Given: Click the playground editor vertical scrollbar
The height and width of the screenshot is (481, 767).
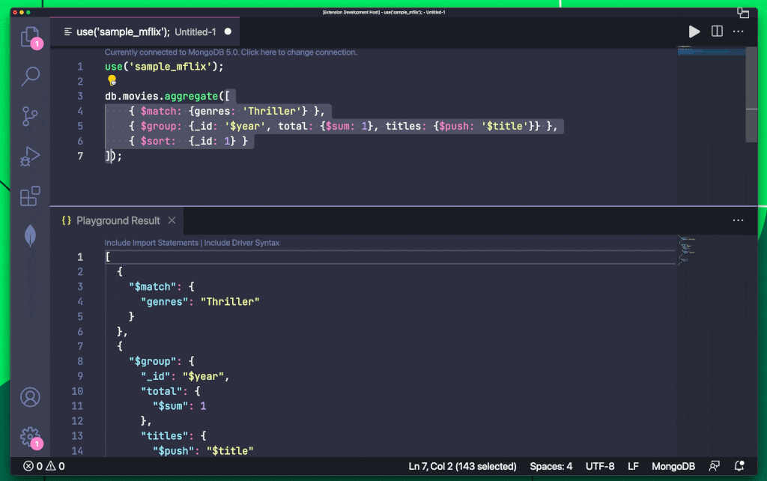Looking at the screenshot, I should click(751, 95).
